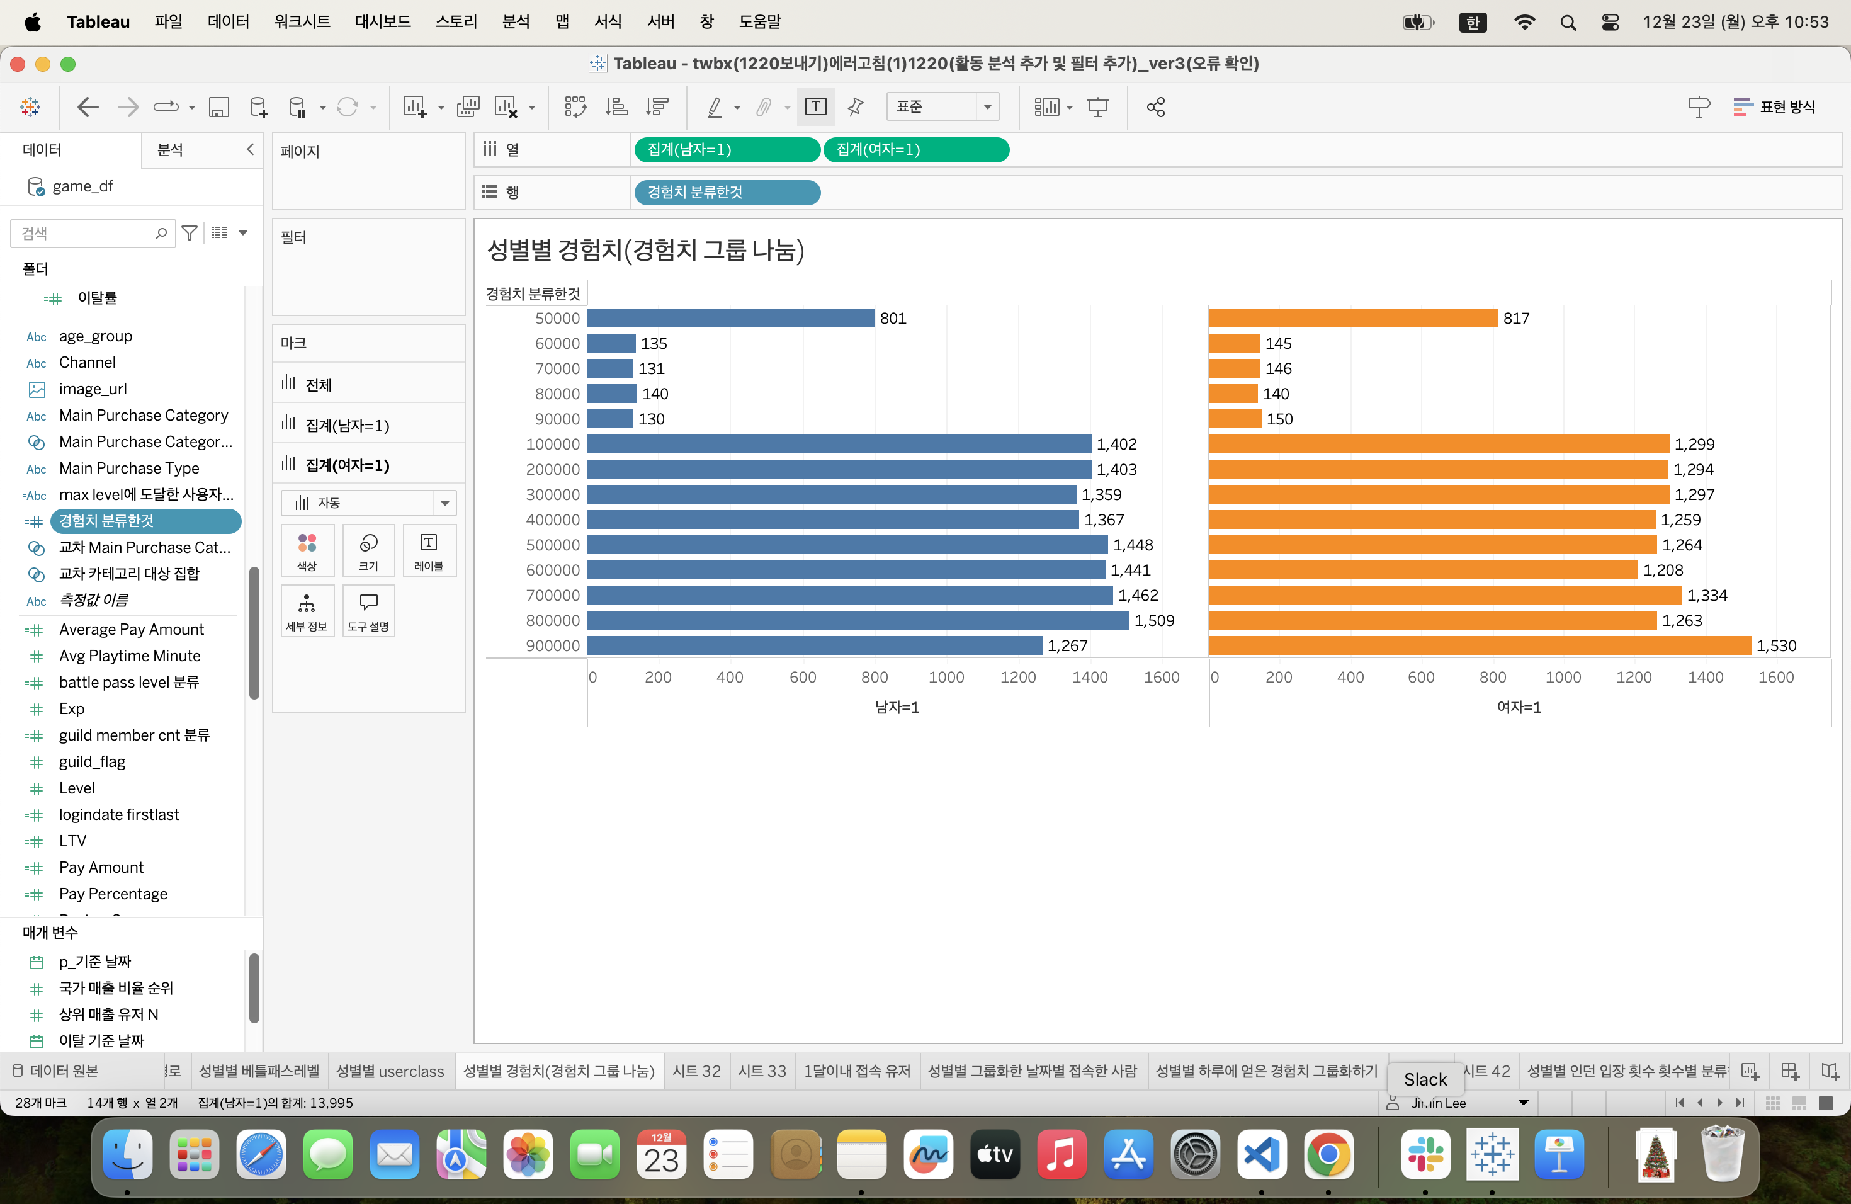Click the duplicate sheet icon
This screenshot has height=1204, width=1851.
click(x=468, y=106)
